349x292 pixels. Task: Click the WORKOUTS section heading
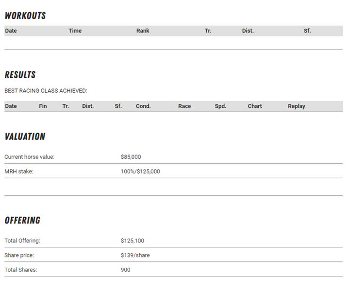(25, 16)
